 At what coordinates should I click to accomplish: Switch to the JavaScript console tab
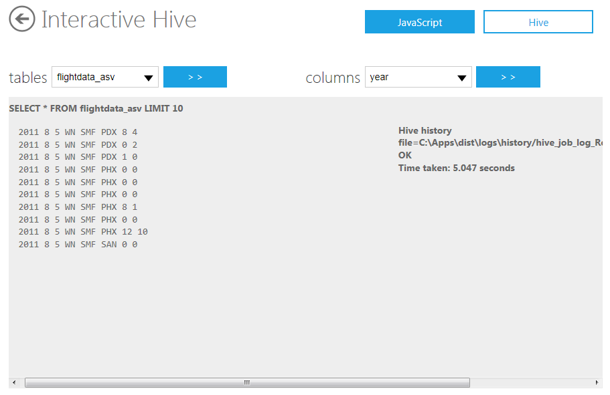[419, 22]
